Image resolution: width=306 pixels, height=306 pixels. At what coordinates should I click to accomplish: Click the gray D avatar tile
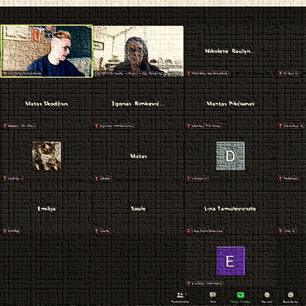pos(230,156)
